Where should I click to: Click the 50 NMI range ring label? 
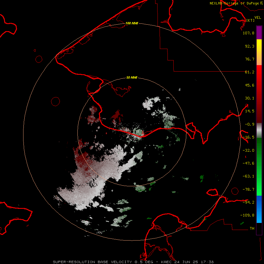tap(132, 78)
